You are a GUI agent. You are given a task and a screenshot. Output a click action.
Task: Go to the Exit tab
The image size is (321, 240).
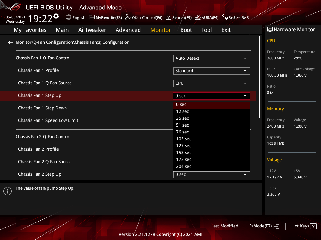226,30
